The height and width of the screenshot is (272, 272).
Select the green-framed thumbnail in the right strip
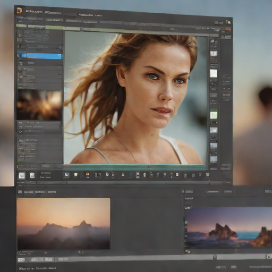coord(214,115)
